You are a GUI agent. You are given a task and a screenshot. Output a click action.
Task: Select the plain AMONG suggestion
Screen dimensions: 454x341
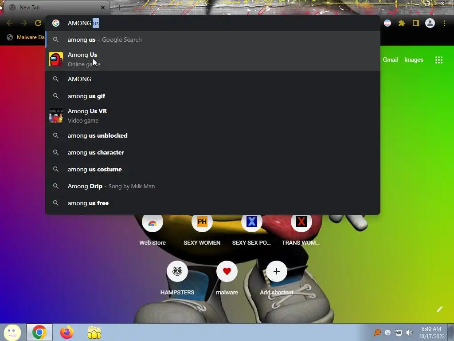point(213,79)
